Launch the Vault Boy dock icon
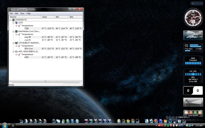 (x=119, y=121)
